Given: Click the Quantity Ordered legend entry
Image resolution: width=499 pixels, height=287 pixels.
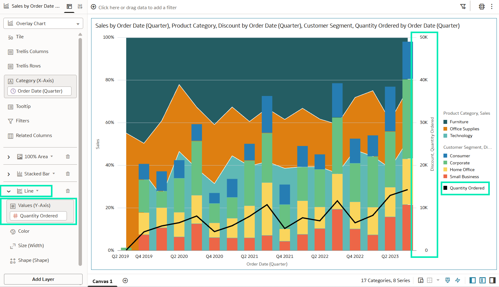Looking at the screenshot, I should click(464, 188).
